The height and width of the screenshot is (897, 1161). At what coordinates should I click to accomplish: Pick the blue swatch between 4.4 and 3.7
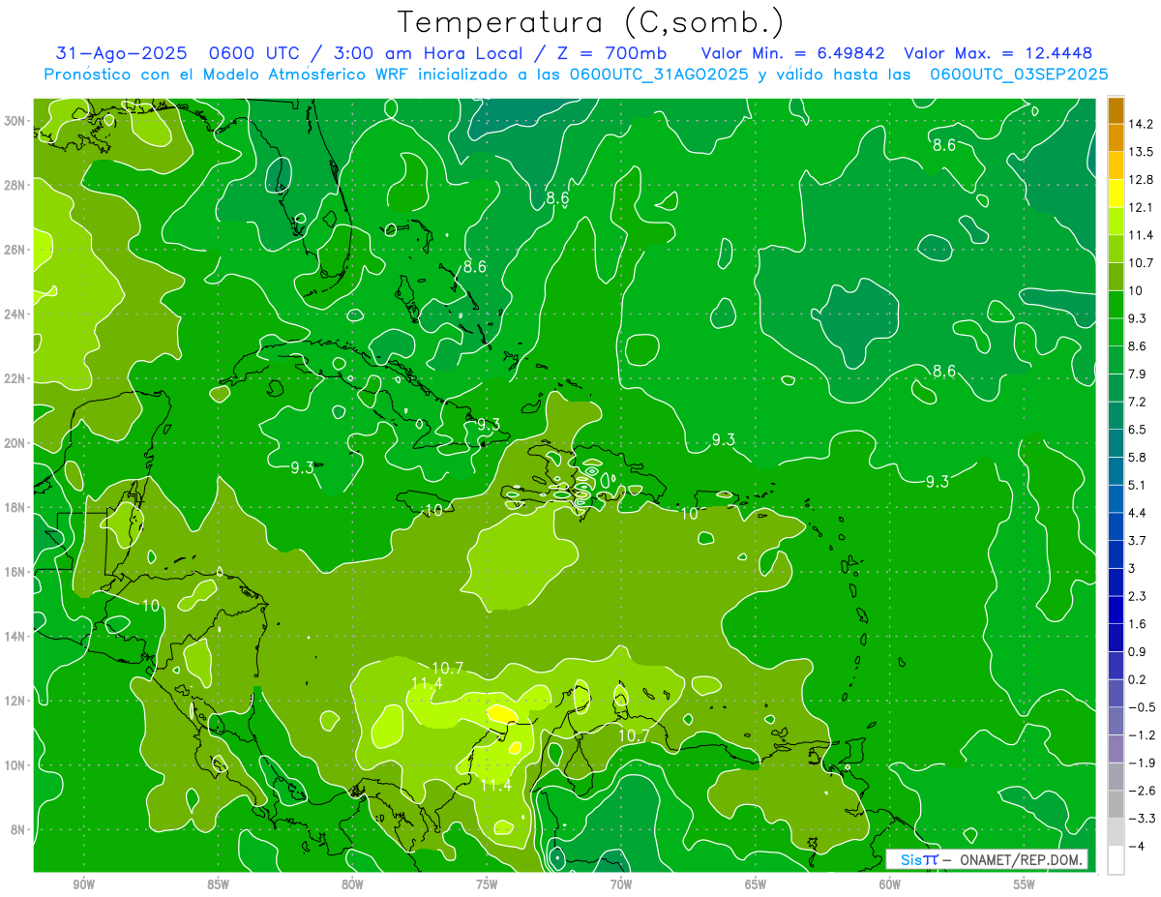click(1116, 526)
